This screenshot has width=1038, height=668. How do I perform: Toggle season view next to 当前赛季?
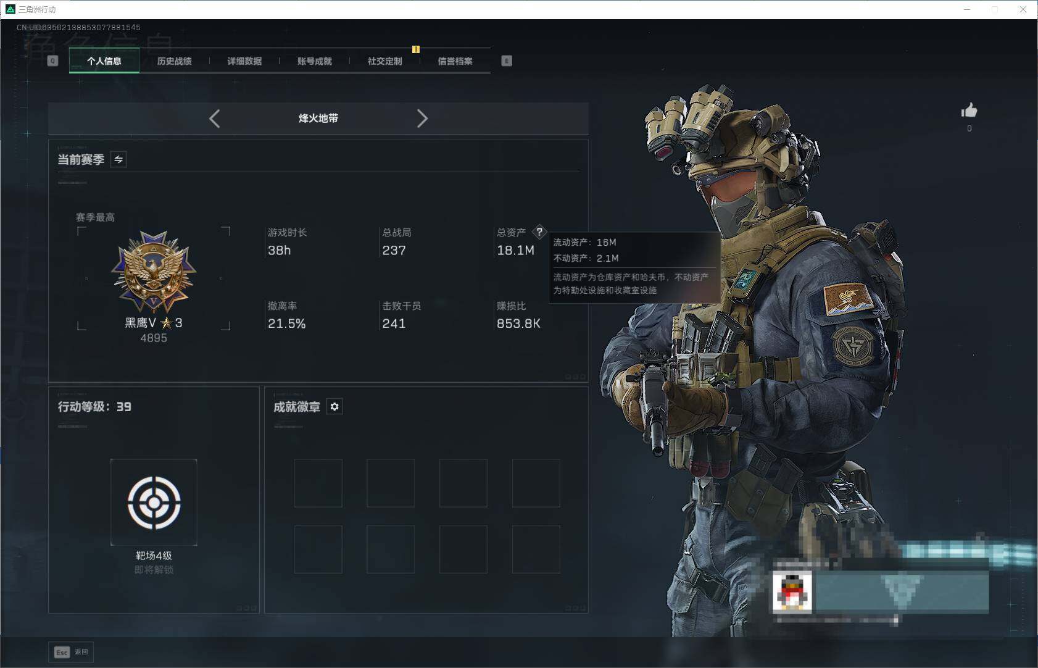click(118, 159)
